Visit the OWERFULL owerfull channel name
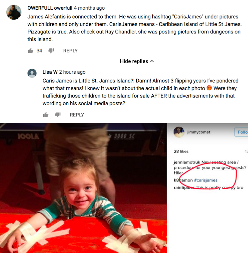Screen dimensions: 248x253 pyautogui.click(x=50, y=8)
